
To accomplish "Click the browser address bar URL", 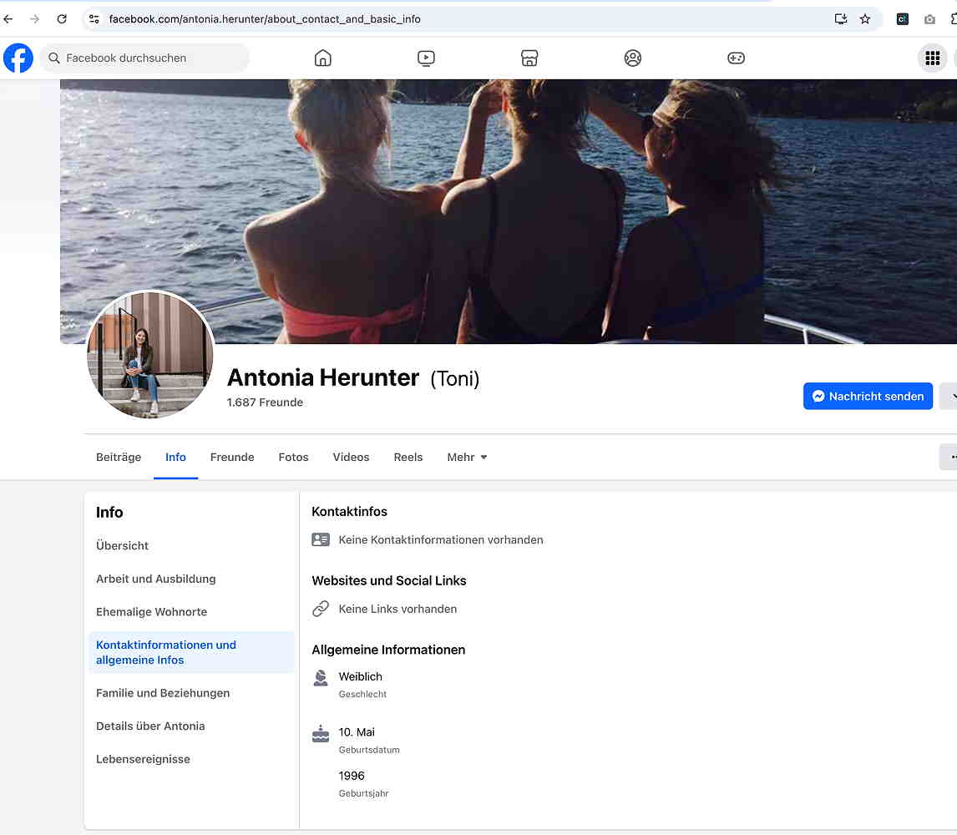I will (x=264, y=19).
